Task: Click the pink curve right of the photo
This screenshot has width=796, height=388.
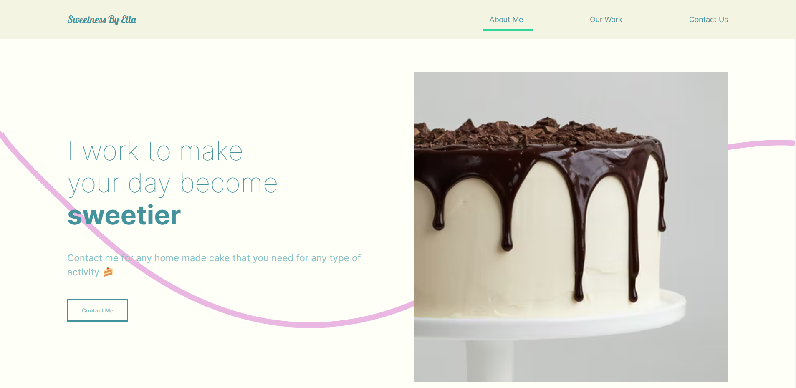Action: pyautogui.click(x=761, y=144)
